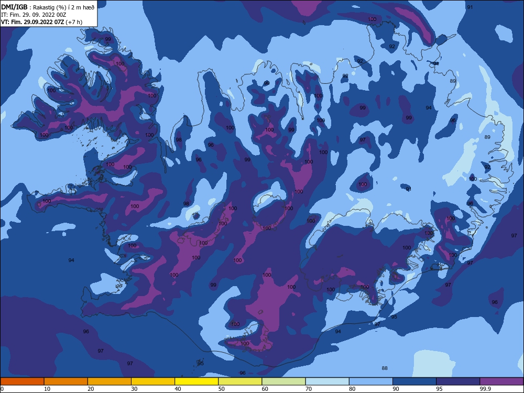
Task: Click the legend tick label '30'
Action: pyautogui.click(x=134, y=389)
